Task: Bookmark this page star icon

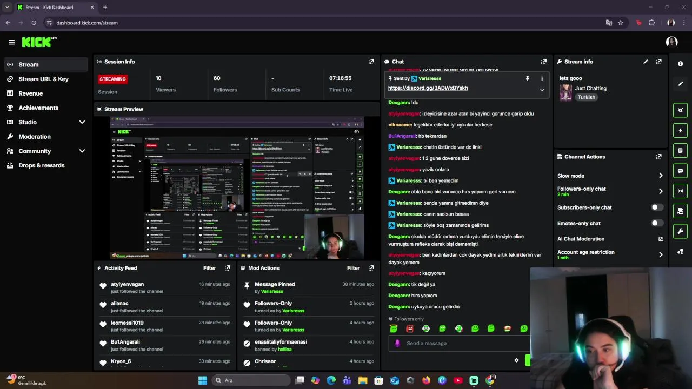Action: pos(621,23)
